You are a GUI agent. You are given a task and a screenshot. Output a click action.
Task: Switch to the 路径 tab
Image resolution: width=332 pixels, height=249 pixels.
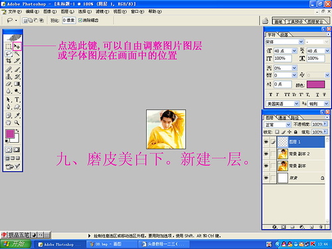click(295, 118)
